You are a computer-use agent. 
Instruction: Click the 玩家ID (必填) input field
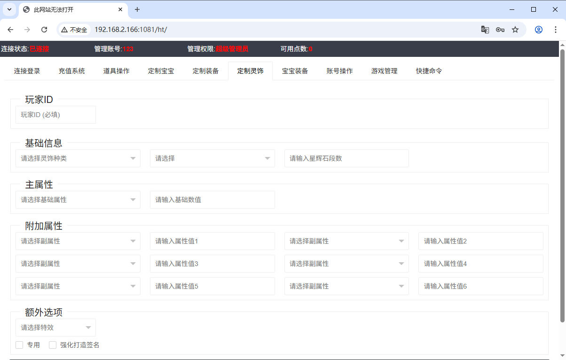[55, 115]
